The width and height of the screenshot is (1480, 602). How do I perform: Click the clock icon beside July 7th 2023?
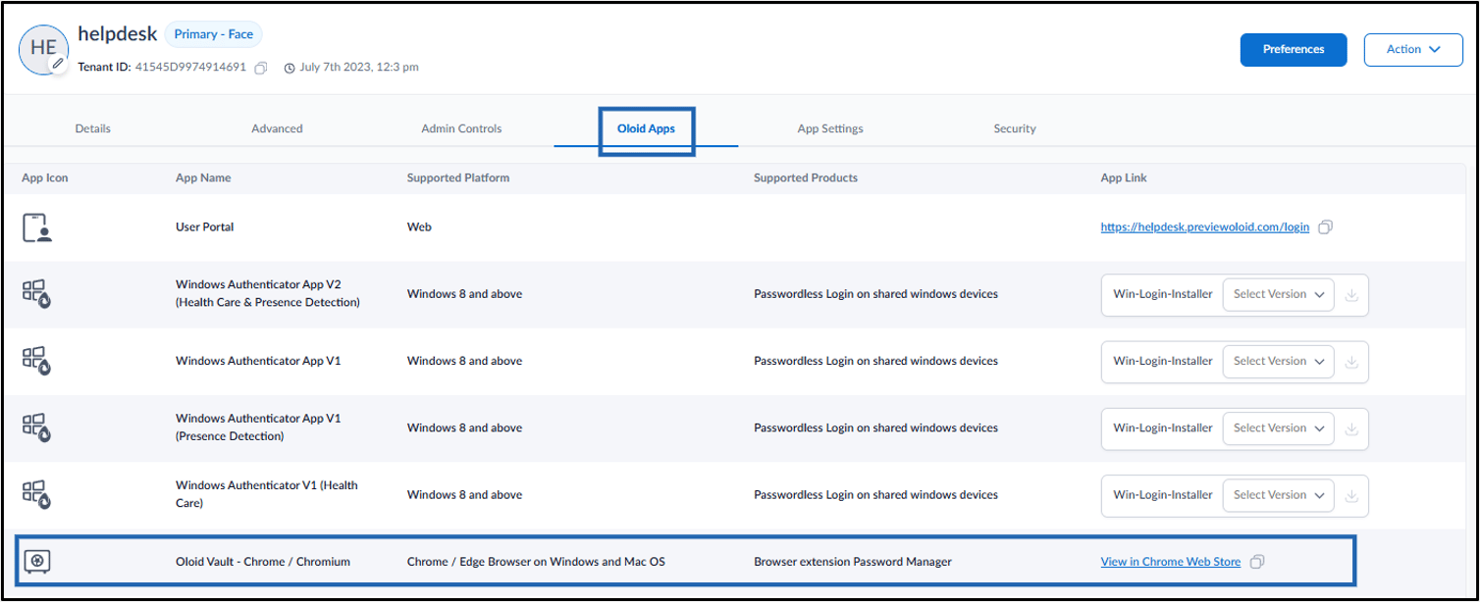[x=290, y=69]
